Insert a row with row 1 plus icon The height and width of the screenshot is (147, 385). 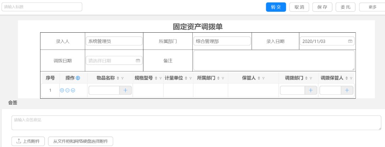coord(62,90)
